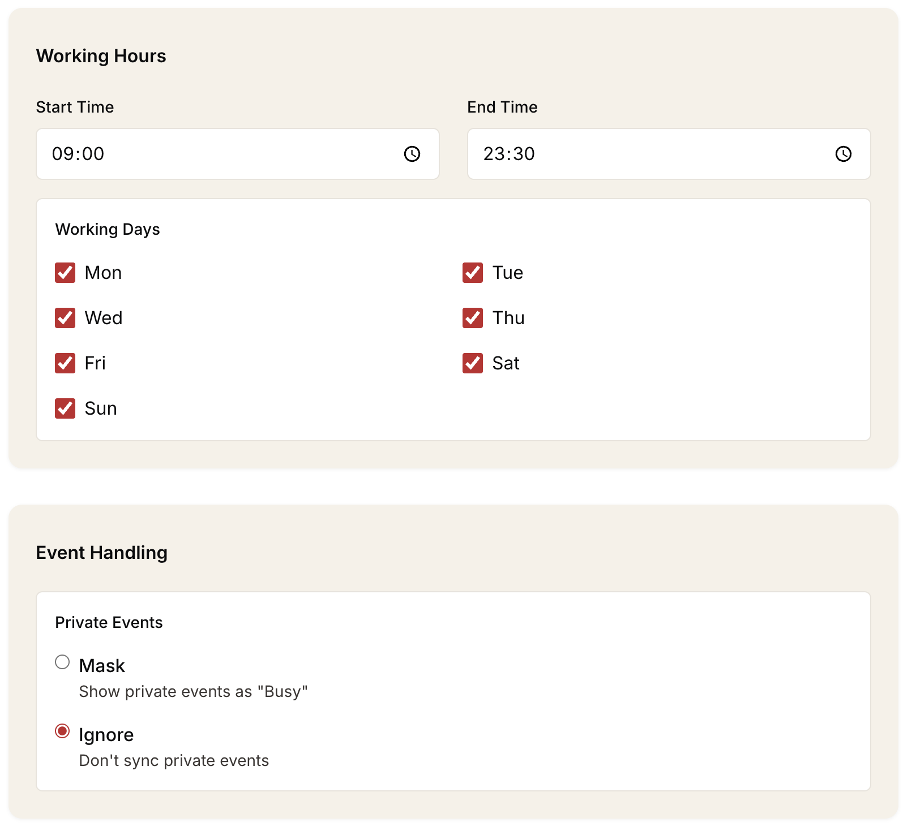Open the End Time clock picker icon
The image size is (916, 835).
pos(843,153)
